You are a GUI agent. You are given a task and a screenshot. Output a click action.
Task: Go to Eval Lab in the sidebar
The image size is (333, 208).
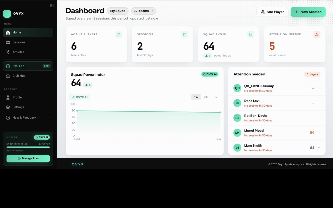coord(28,66)
